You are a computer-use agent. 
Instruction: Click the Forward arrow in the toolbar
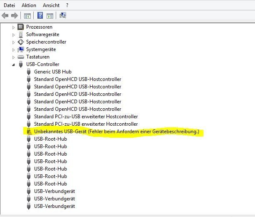click(14, 16)
